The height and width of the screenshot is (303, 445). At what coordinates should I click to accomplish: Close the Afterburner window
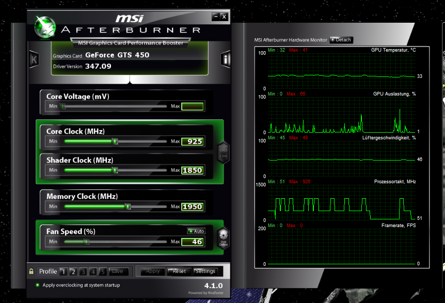coord(224,17)
